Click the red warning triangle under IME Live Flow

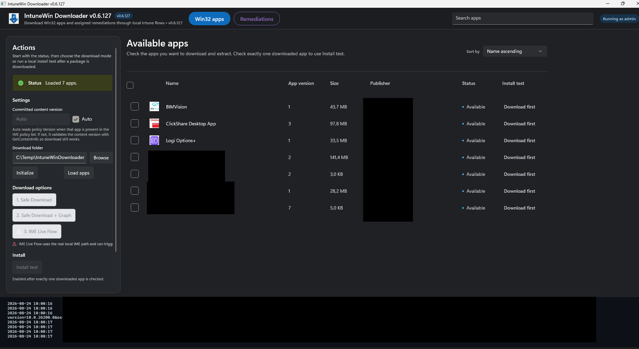pos(14,244)
